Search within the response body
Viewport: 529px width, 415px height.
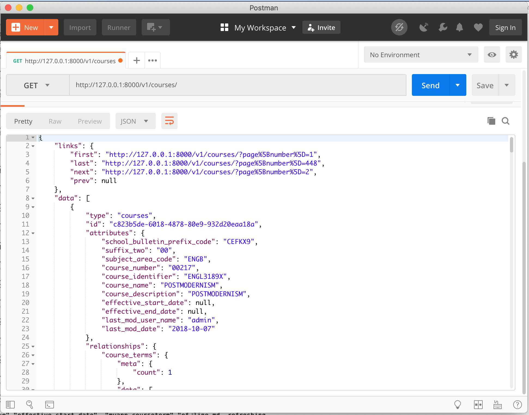click(x=506, y=121)
